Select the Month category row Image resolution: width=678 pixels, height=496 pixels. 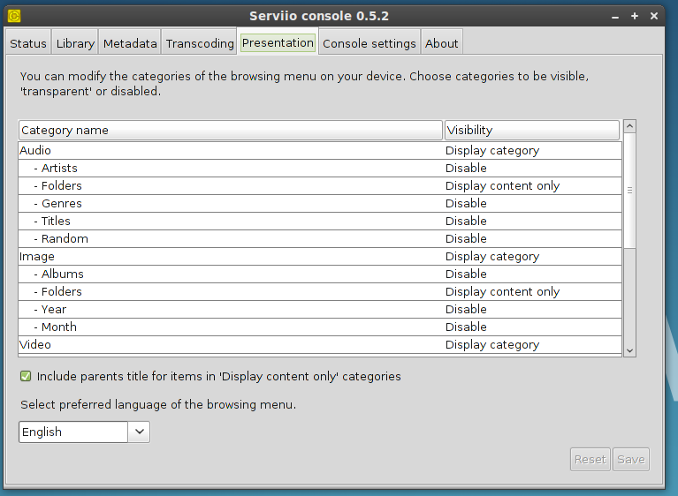click(320, 327)
